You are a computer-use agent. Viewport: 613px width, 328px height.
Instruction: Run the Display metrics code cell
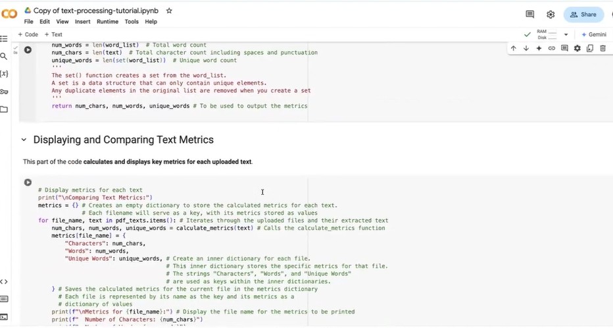pos(28,182)
